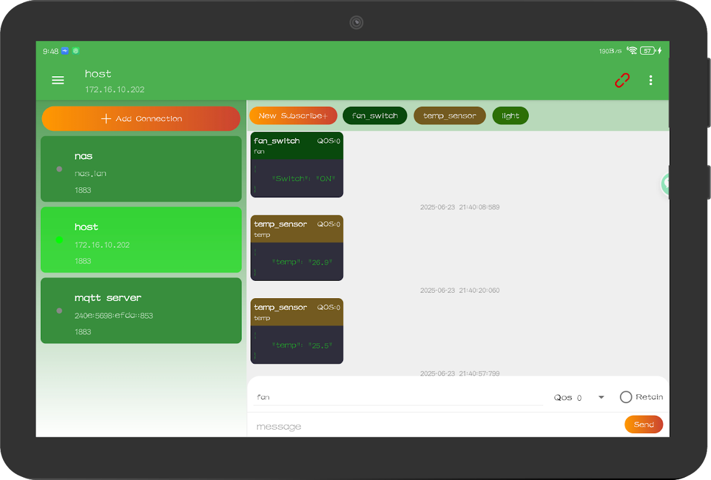The image size is (711, 480).
Task: Click the gray status dot on nas card
Action: point(59,169)
